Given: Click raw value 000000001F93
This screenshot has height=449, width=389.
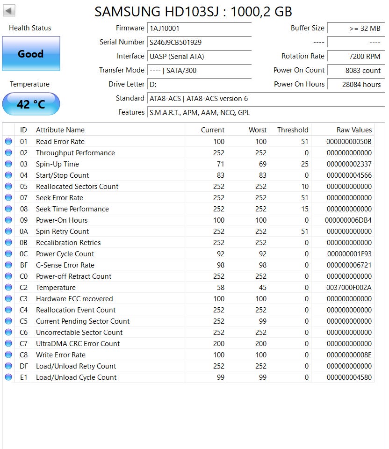Looking at the screenshot, I should [x=349, y=254].
